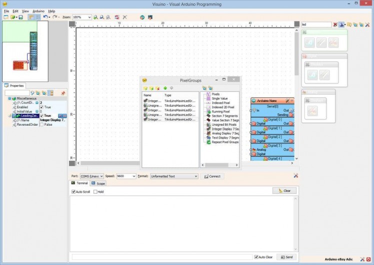This screenshot has width=374, height=265.
Task: Open the Format Unformatted Text dropdown
Action: pos(195,176)
